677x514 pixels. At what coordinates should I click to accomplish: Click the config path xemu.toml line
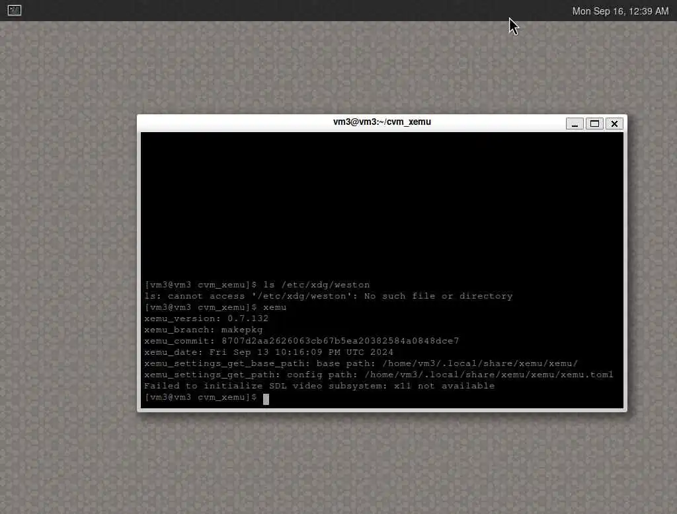(x=378, y=375)
